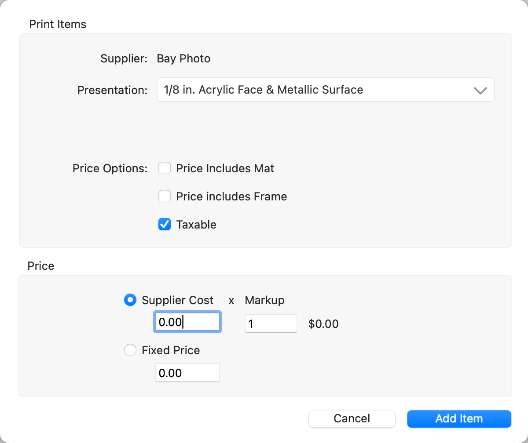
Task: Click the Bay Photo supplier name
Action: click(183, 58)
